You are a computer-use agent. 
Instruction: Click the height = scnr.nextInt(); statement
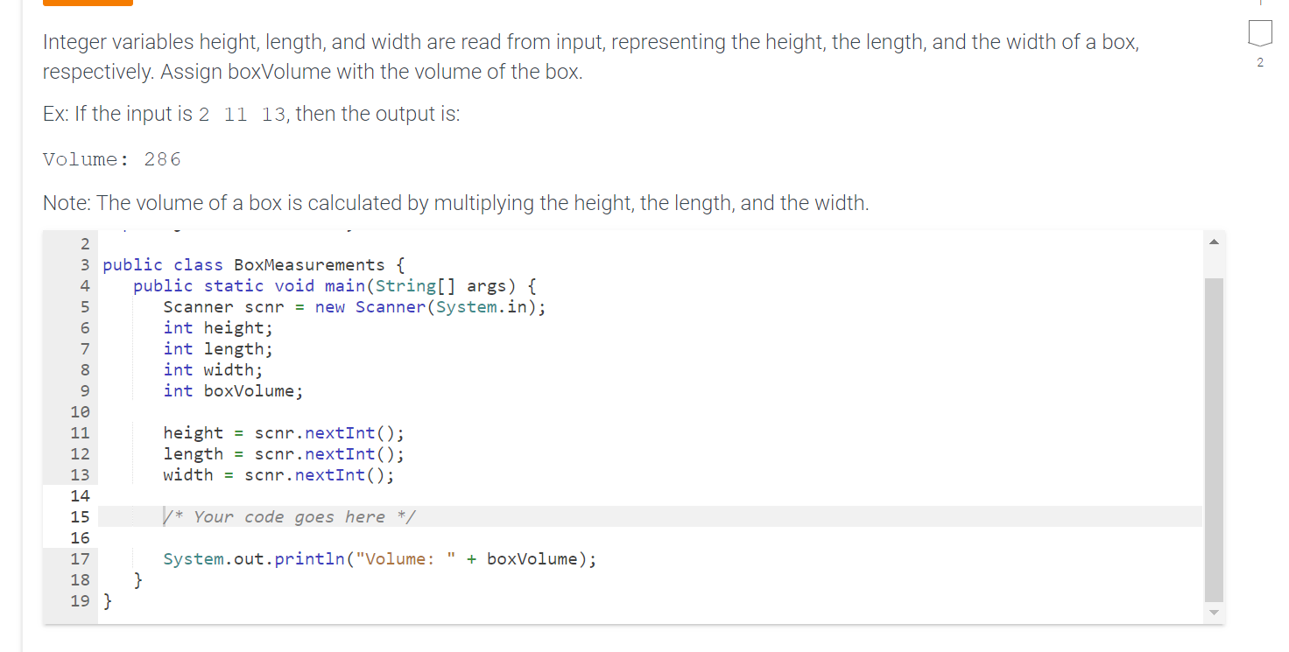click(x=283, y=432)
